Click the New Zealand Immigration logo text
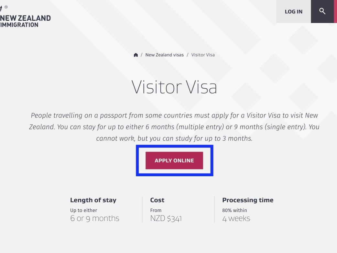Viewport: 337px width, 253px height. (x=25, y=21)
